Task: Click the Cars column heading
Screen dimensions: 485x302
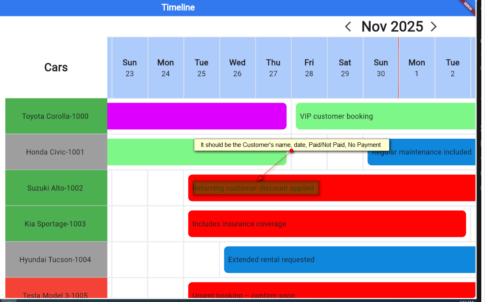Action: [56, 67]
